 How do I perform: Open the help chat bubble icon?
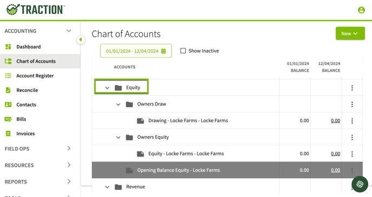click(360, 184)
